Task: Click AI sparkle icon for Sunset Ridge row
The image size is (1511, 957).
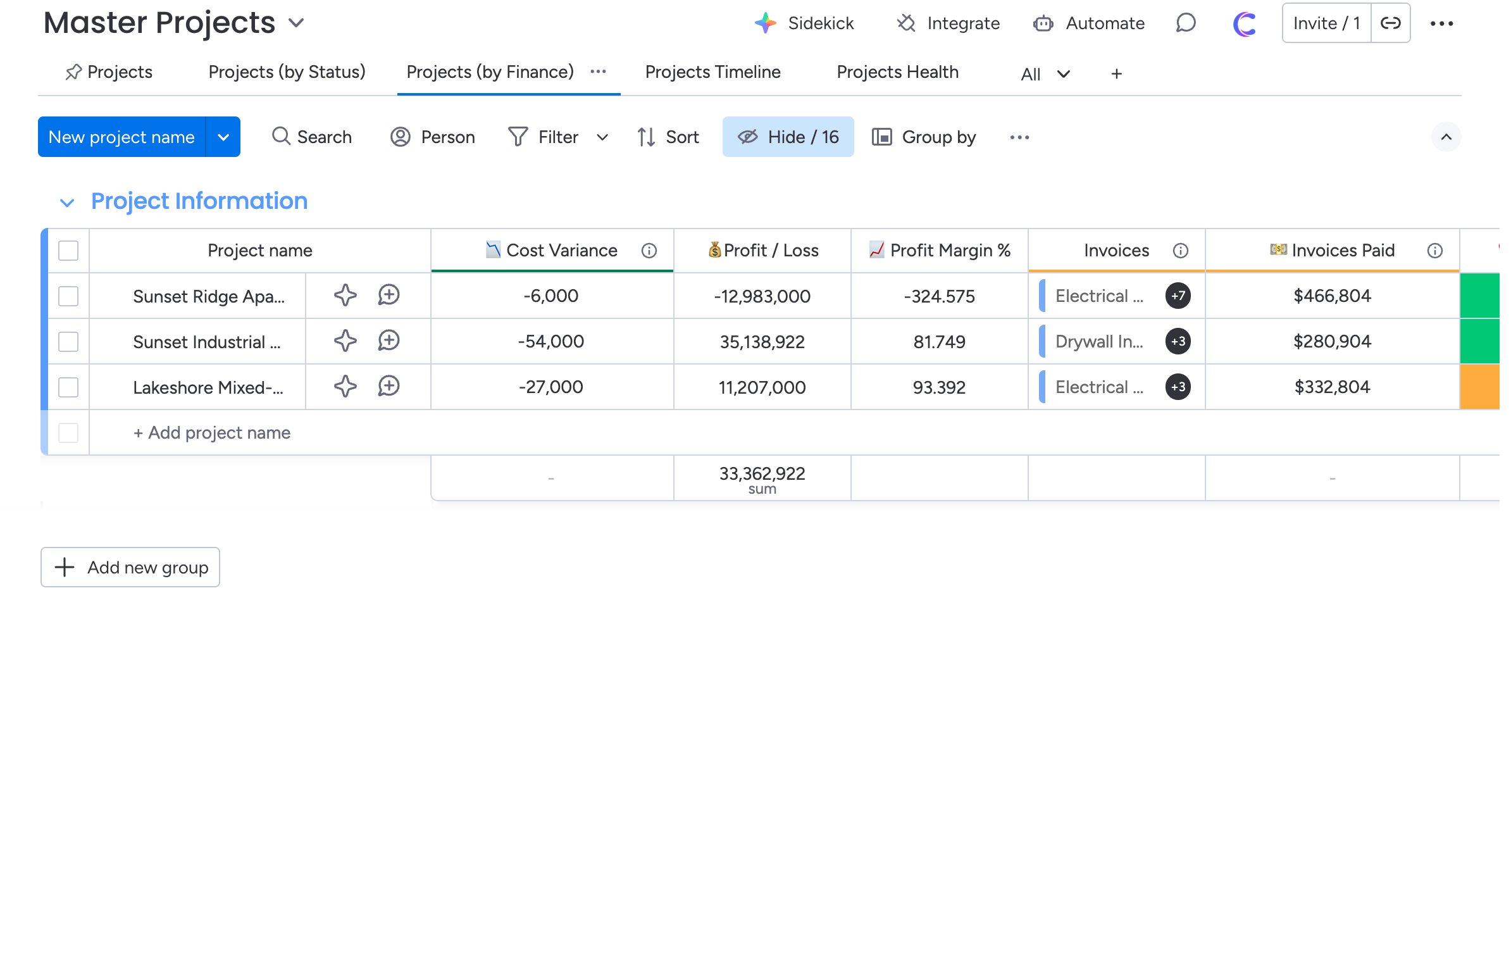Action: (x=345, y=296)
